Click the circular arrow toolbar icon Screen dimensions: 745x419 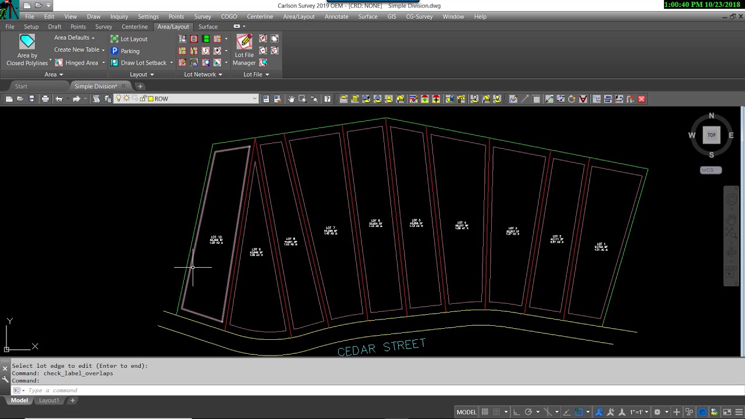[x=572, y=99]
